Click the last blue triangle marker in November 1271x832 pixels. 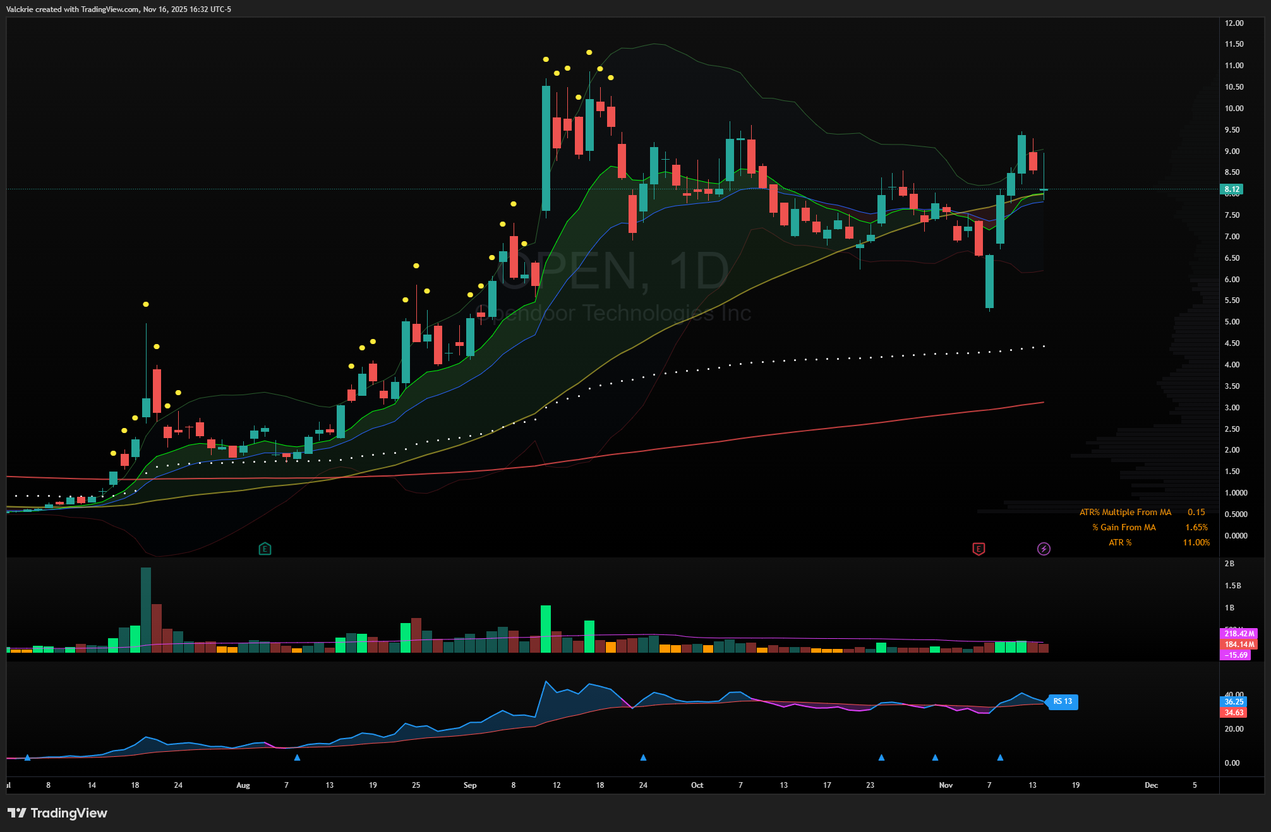(1000, 758)
